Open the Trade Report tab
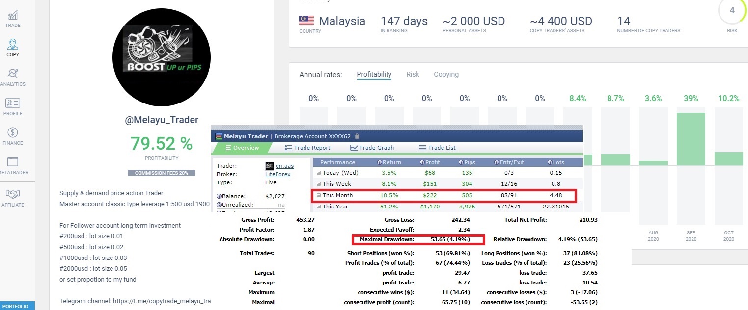Image resolution: width=748 pixels, height=310 pixels. (x=307, y=148)
